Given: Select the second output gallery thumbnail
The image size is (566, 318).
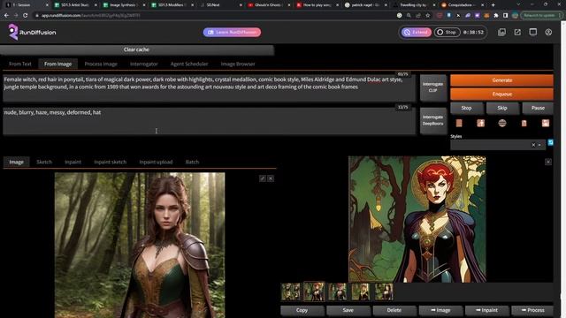Looking at the screenshot, I should (x=314, y=291).
